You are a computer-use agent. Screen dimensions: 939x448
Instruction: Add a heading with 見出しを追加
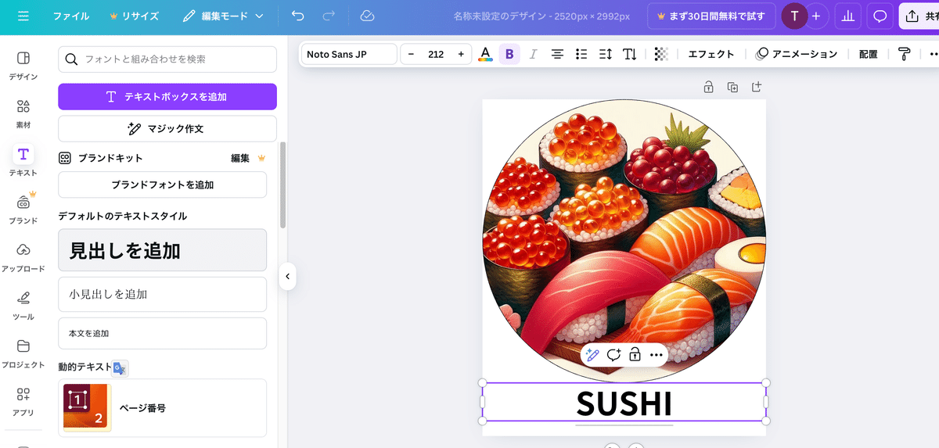point(163,250)
